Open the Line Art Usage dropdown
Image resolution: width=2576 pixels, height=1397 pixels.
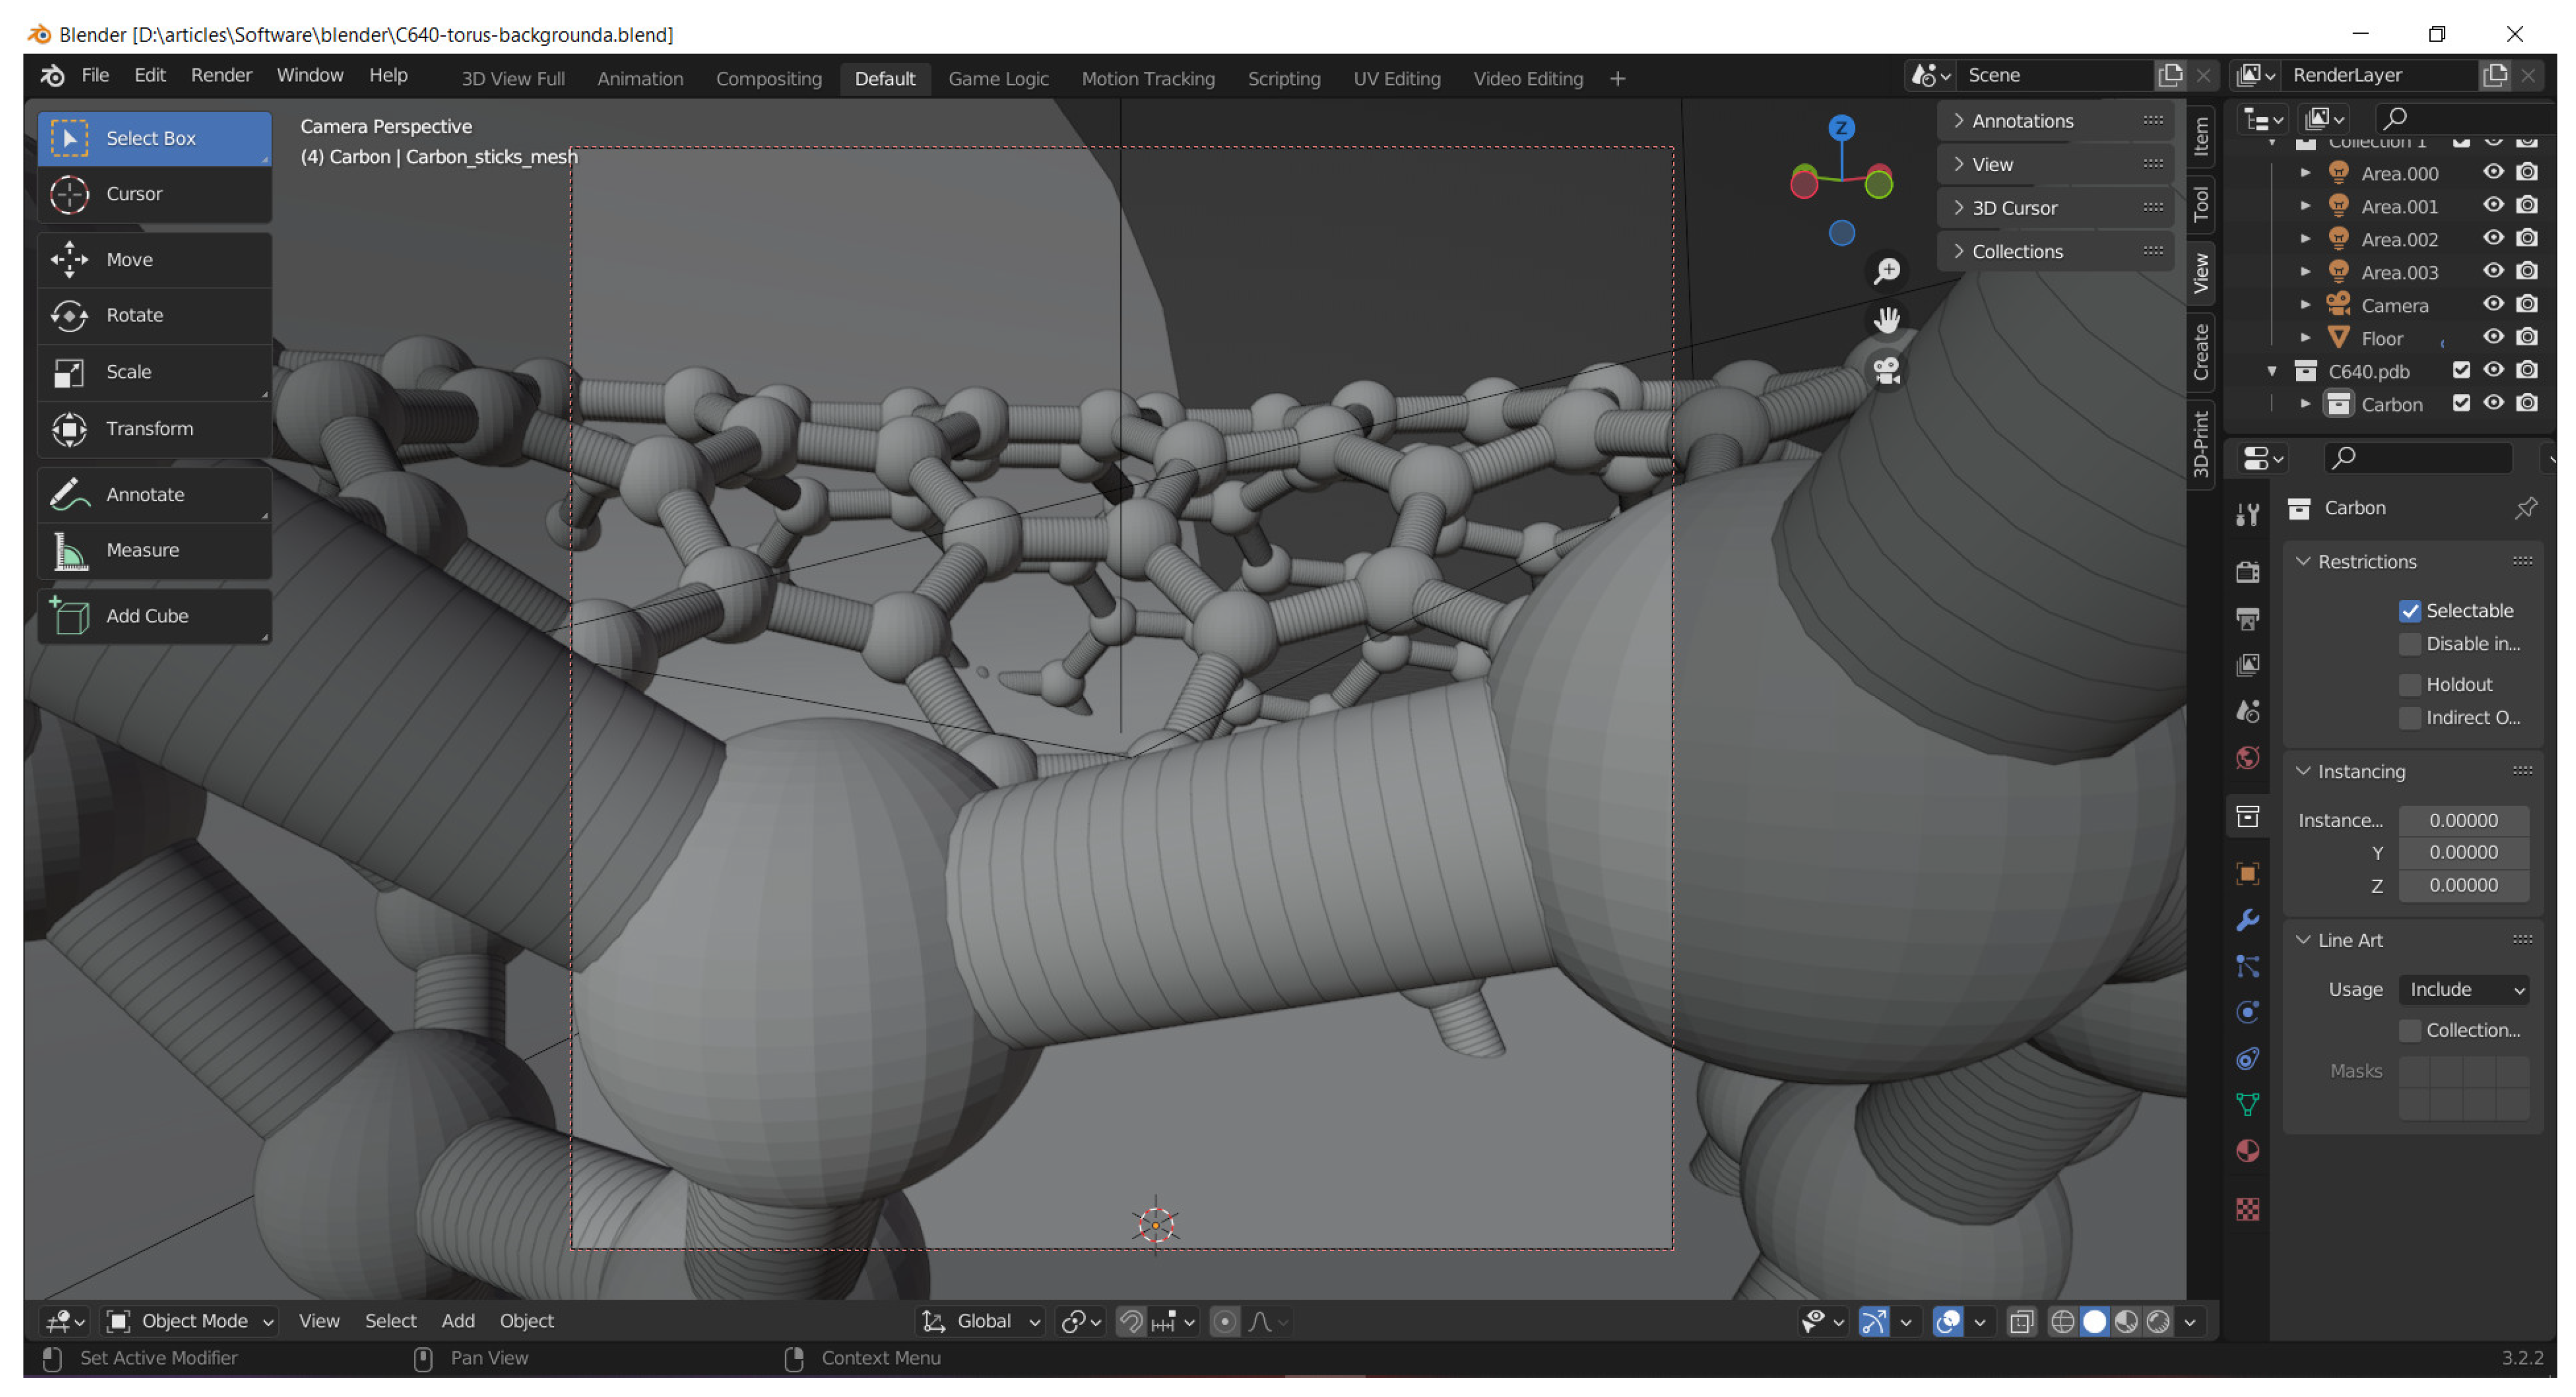click(2463, 990)
